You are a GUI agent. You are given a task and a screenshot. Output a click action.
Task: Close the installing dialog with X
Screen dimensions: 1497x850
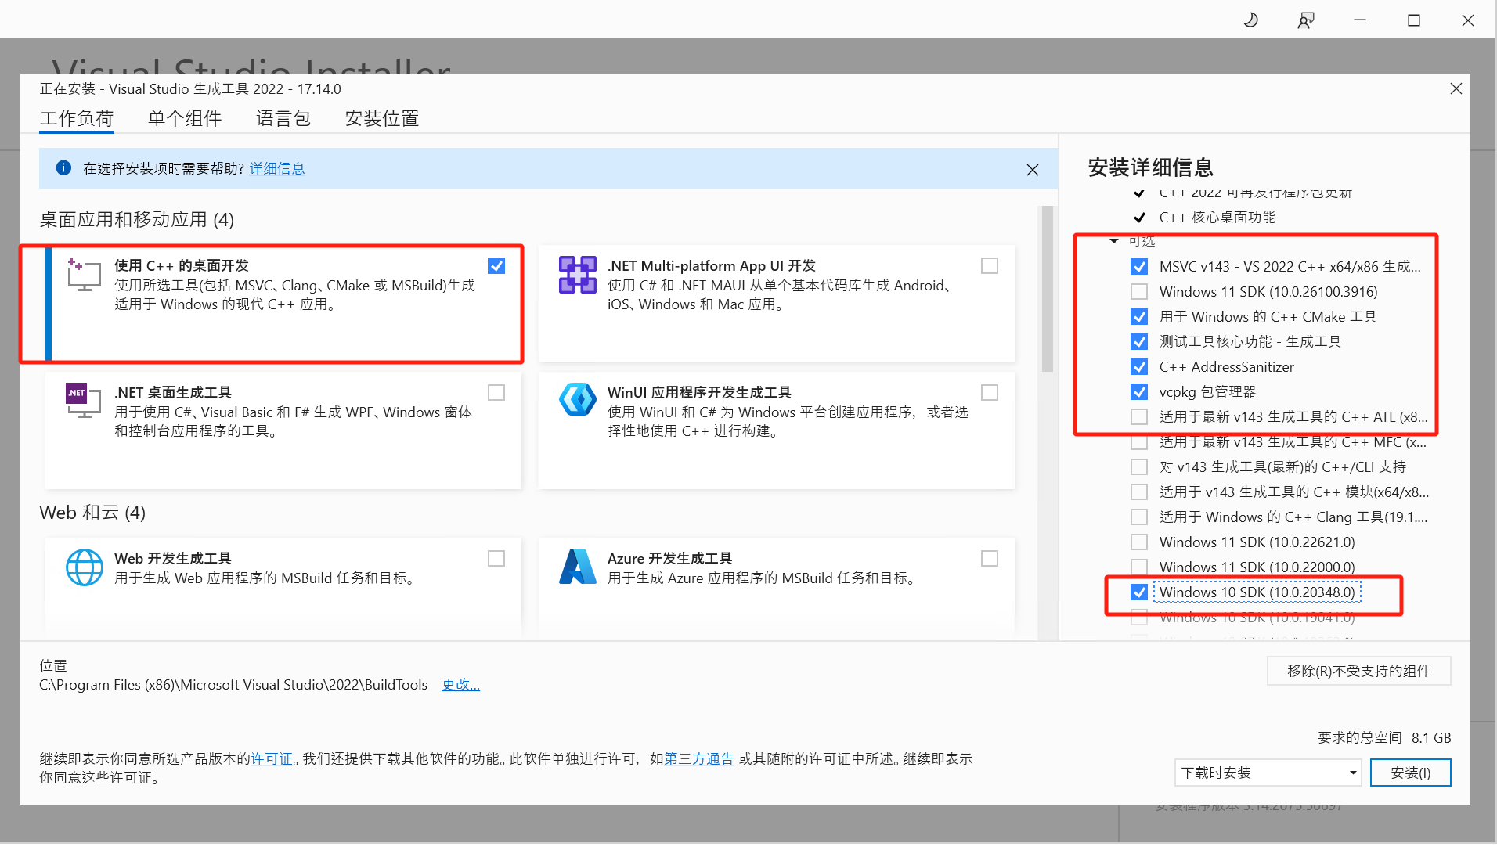pos(1456,89)
